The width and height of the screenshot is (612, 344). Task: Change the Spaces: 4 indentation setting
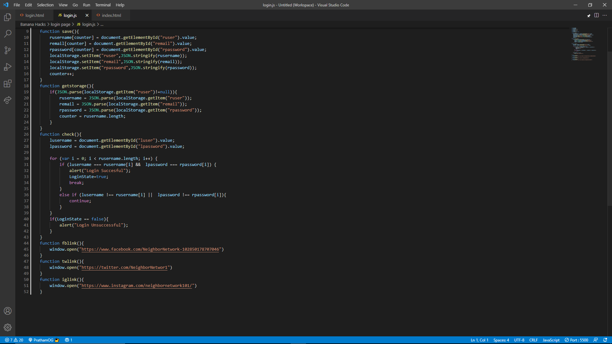pyautogui.click(x=501, y=340)
